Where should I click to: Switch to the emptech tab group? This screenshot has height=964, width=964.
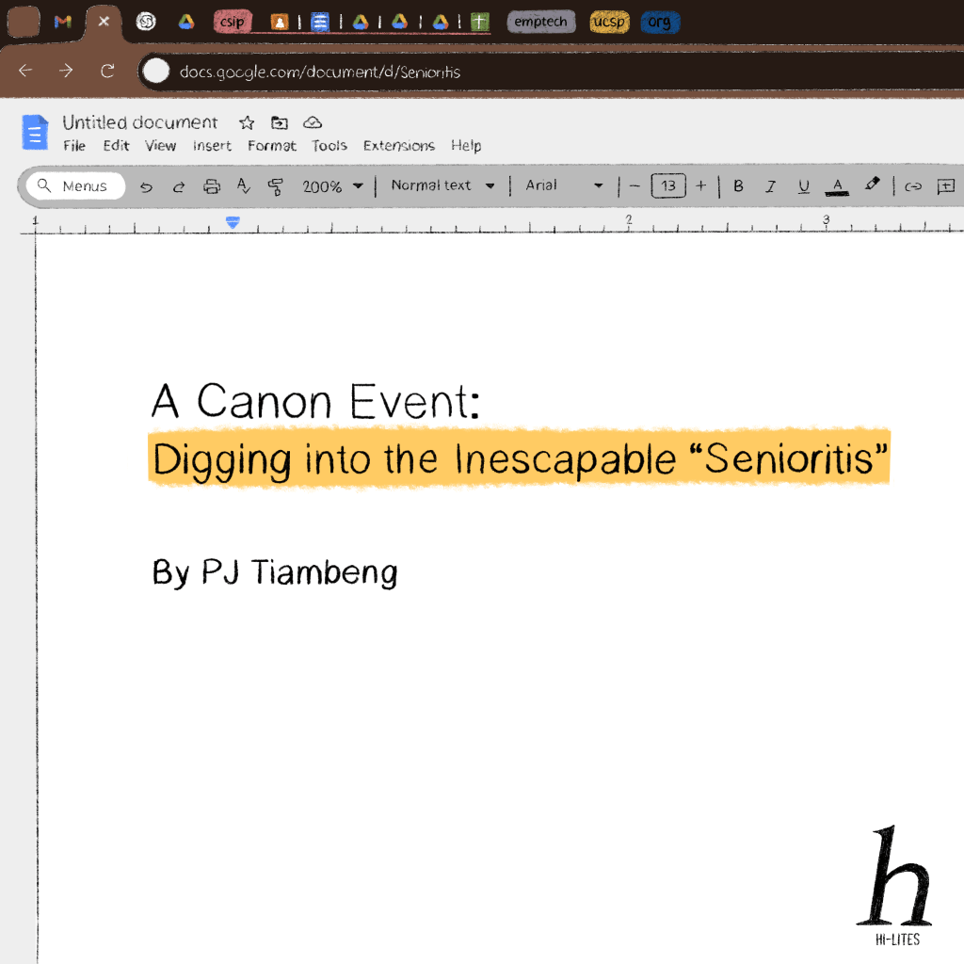pos(540,22)
